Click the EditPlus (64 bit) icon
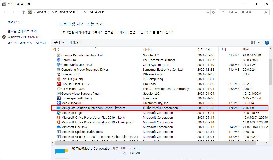This screenshot has height=160, width=273. click(x=59, y=79)
